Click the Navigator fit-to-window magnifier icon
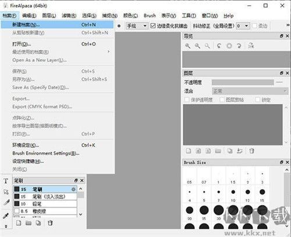 click(207, 46)
